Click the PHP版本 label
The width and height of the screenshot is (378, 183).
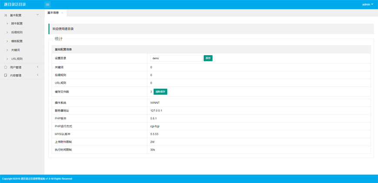pos(61,118)
